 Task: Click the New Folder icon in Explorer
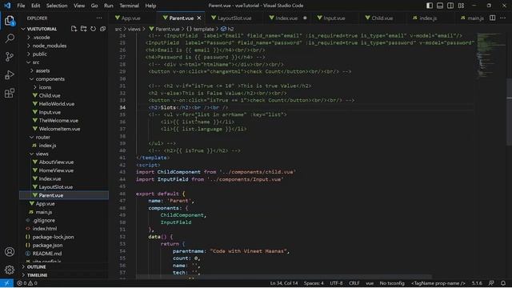tap(83, 29)
